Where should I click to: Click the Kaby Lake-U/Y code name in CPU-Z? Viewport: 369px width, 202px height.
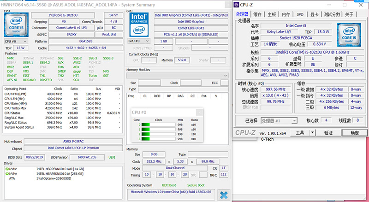(x=279, y=32)
